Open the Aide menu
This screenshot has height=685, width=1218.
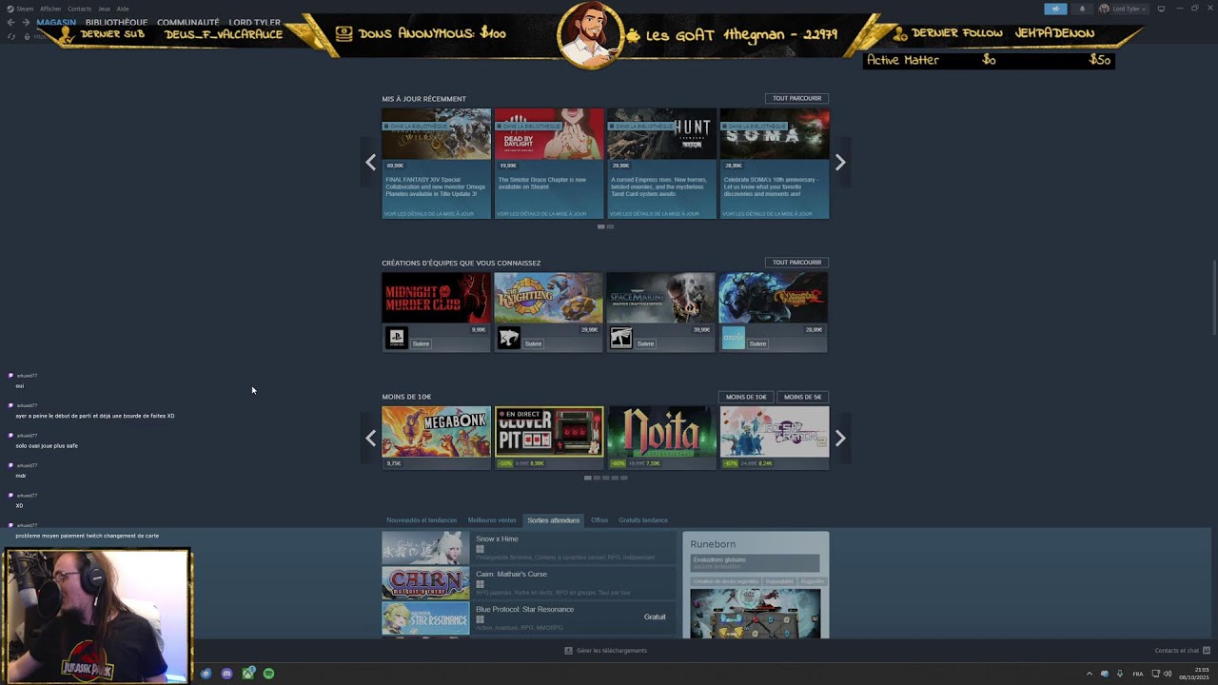(123, 9)
